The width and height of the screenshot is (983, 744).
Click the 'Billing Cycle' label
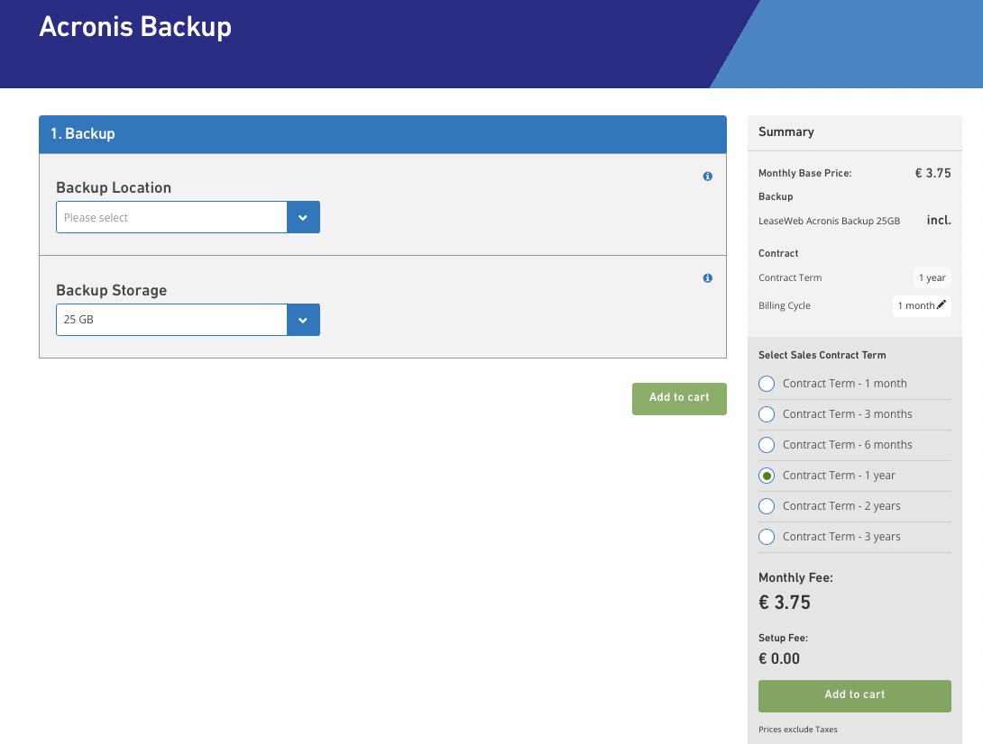[785, 305]
